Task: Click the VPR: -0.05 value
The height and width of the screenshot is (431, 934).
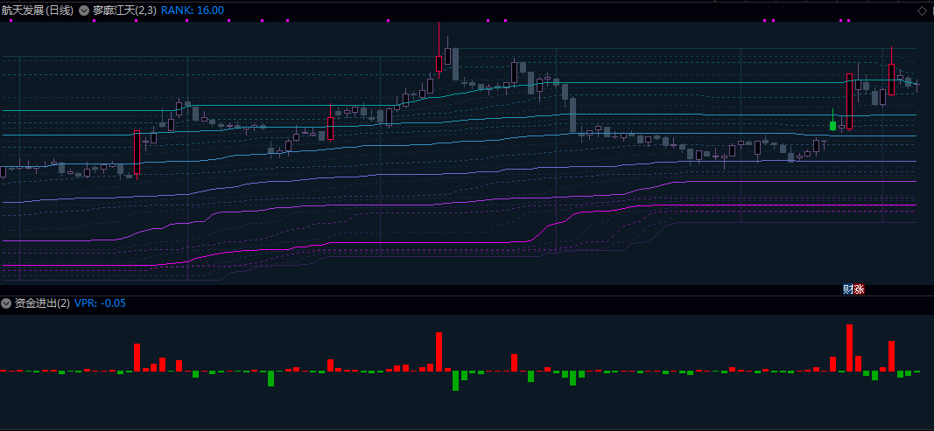Action: tap(100, 303)
